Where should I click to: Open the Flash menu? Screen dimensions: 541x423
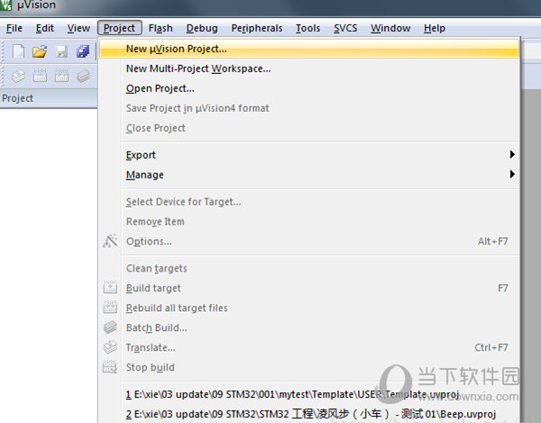[x=160, y=28]
